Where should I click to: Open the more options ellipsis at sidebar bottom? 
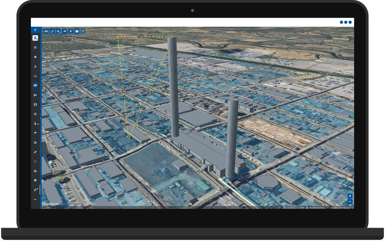tap(35, 199)
